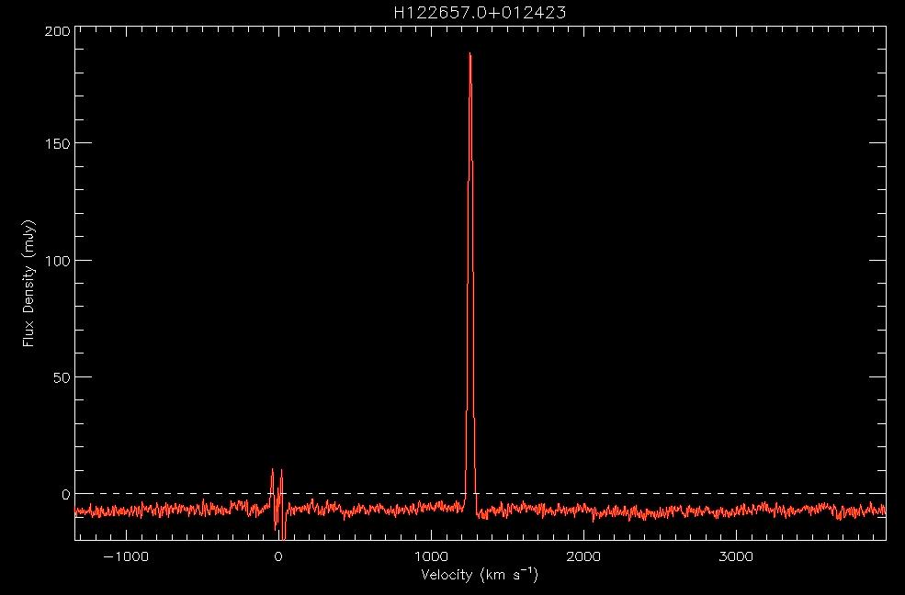This screenshot has height=595, width=905.
Task: Click the 100 tick label on the flux axis
Action: point(58,261)
